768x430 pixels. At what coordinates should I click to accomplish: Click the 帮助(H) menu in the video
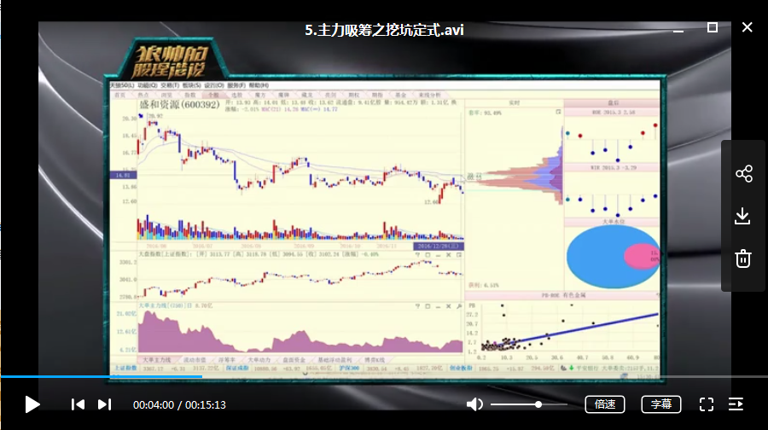[x=259, y=85]
